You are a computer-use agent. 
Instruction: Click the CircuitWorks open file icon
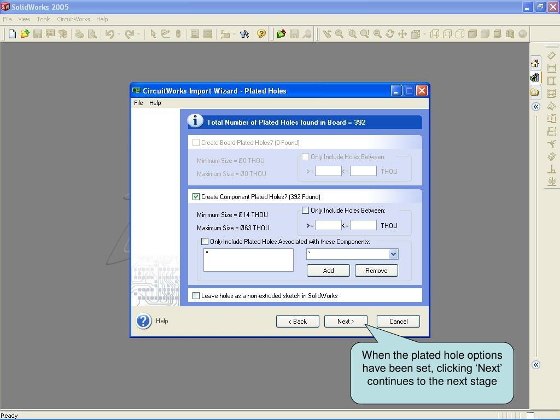pyautogui.click(x=282, y=34)
